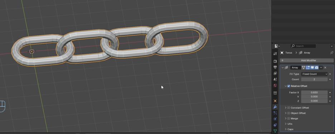The image size is (335, 134).
Task: Collapse the Relative Offset section
Action: (286, 86)
